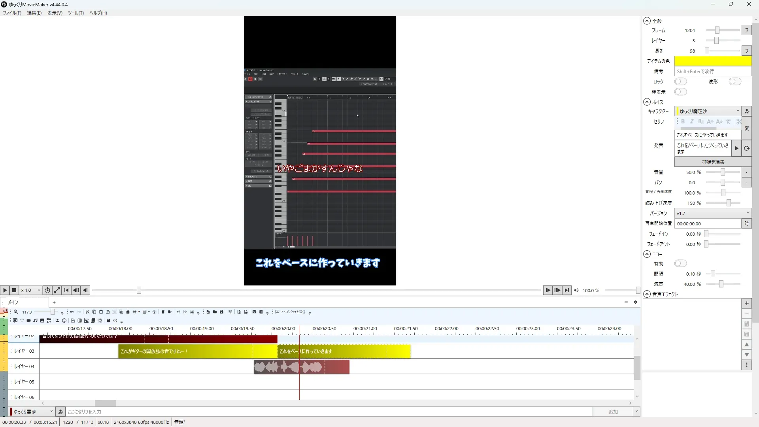Toggle the ロック lock switch

(x=680, y=81)
